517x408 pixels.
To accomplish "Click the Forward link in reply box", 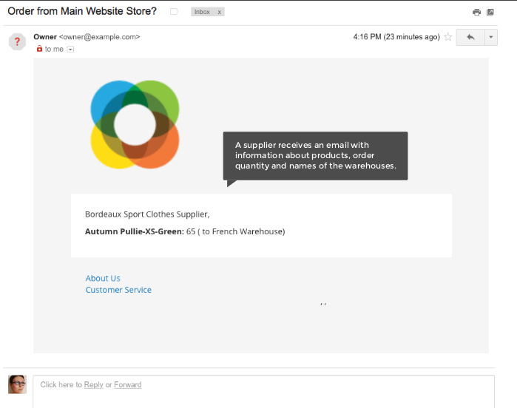I will coord(128,384).
